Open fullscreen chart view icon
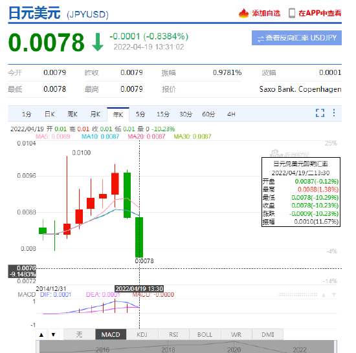The width and height of the screenshot is (356, 353). [x=320, y=112]
